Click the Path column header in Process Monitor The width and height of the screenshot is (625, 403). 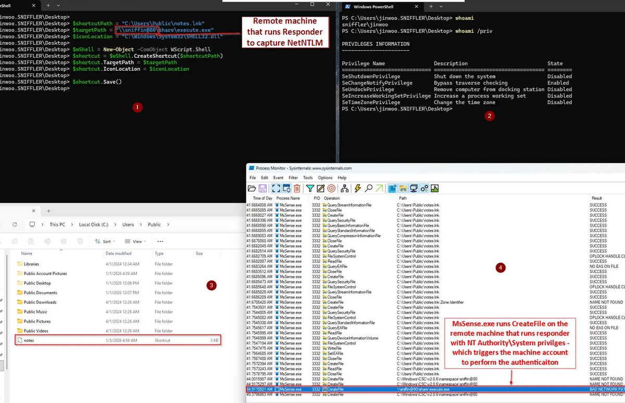click(x=403, y=198)
